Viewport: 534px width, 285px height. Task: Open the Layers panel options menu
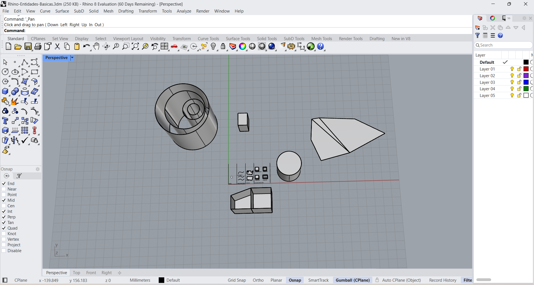coord(493,36)
